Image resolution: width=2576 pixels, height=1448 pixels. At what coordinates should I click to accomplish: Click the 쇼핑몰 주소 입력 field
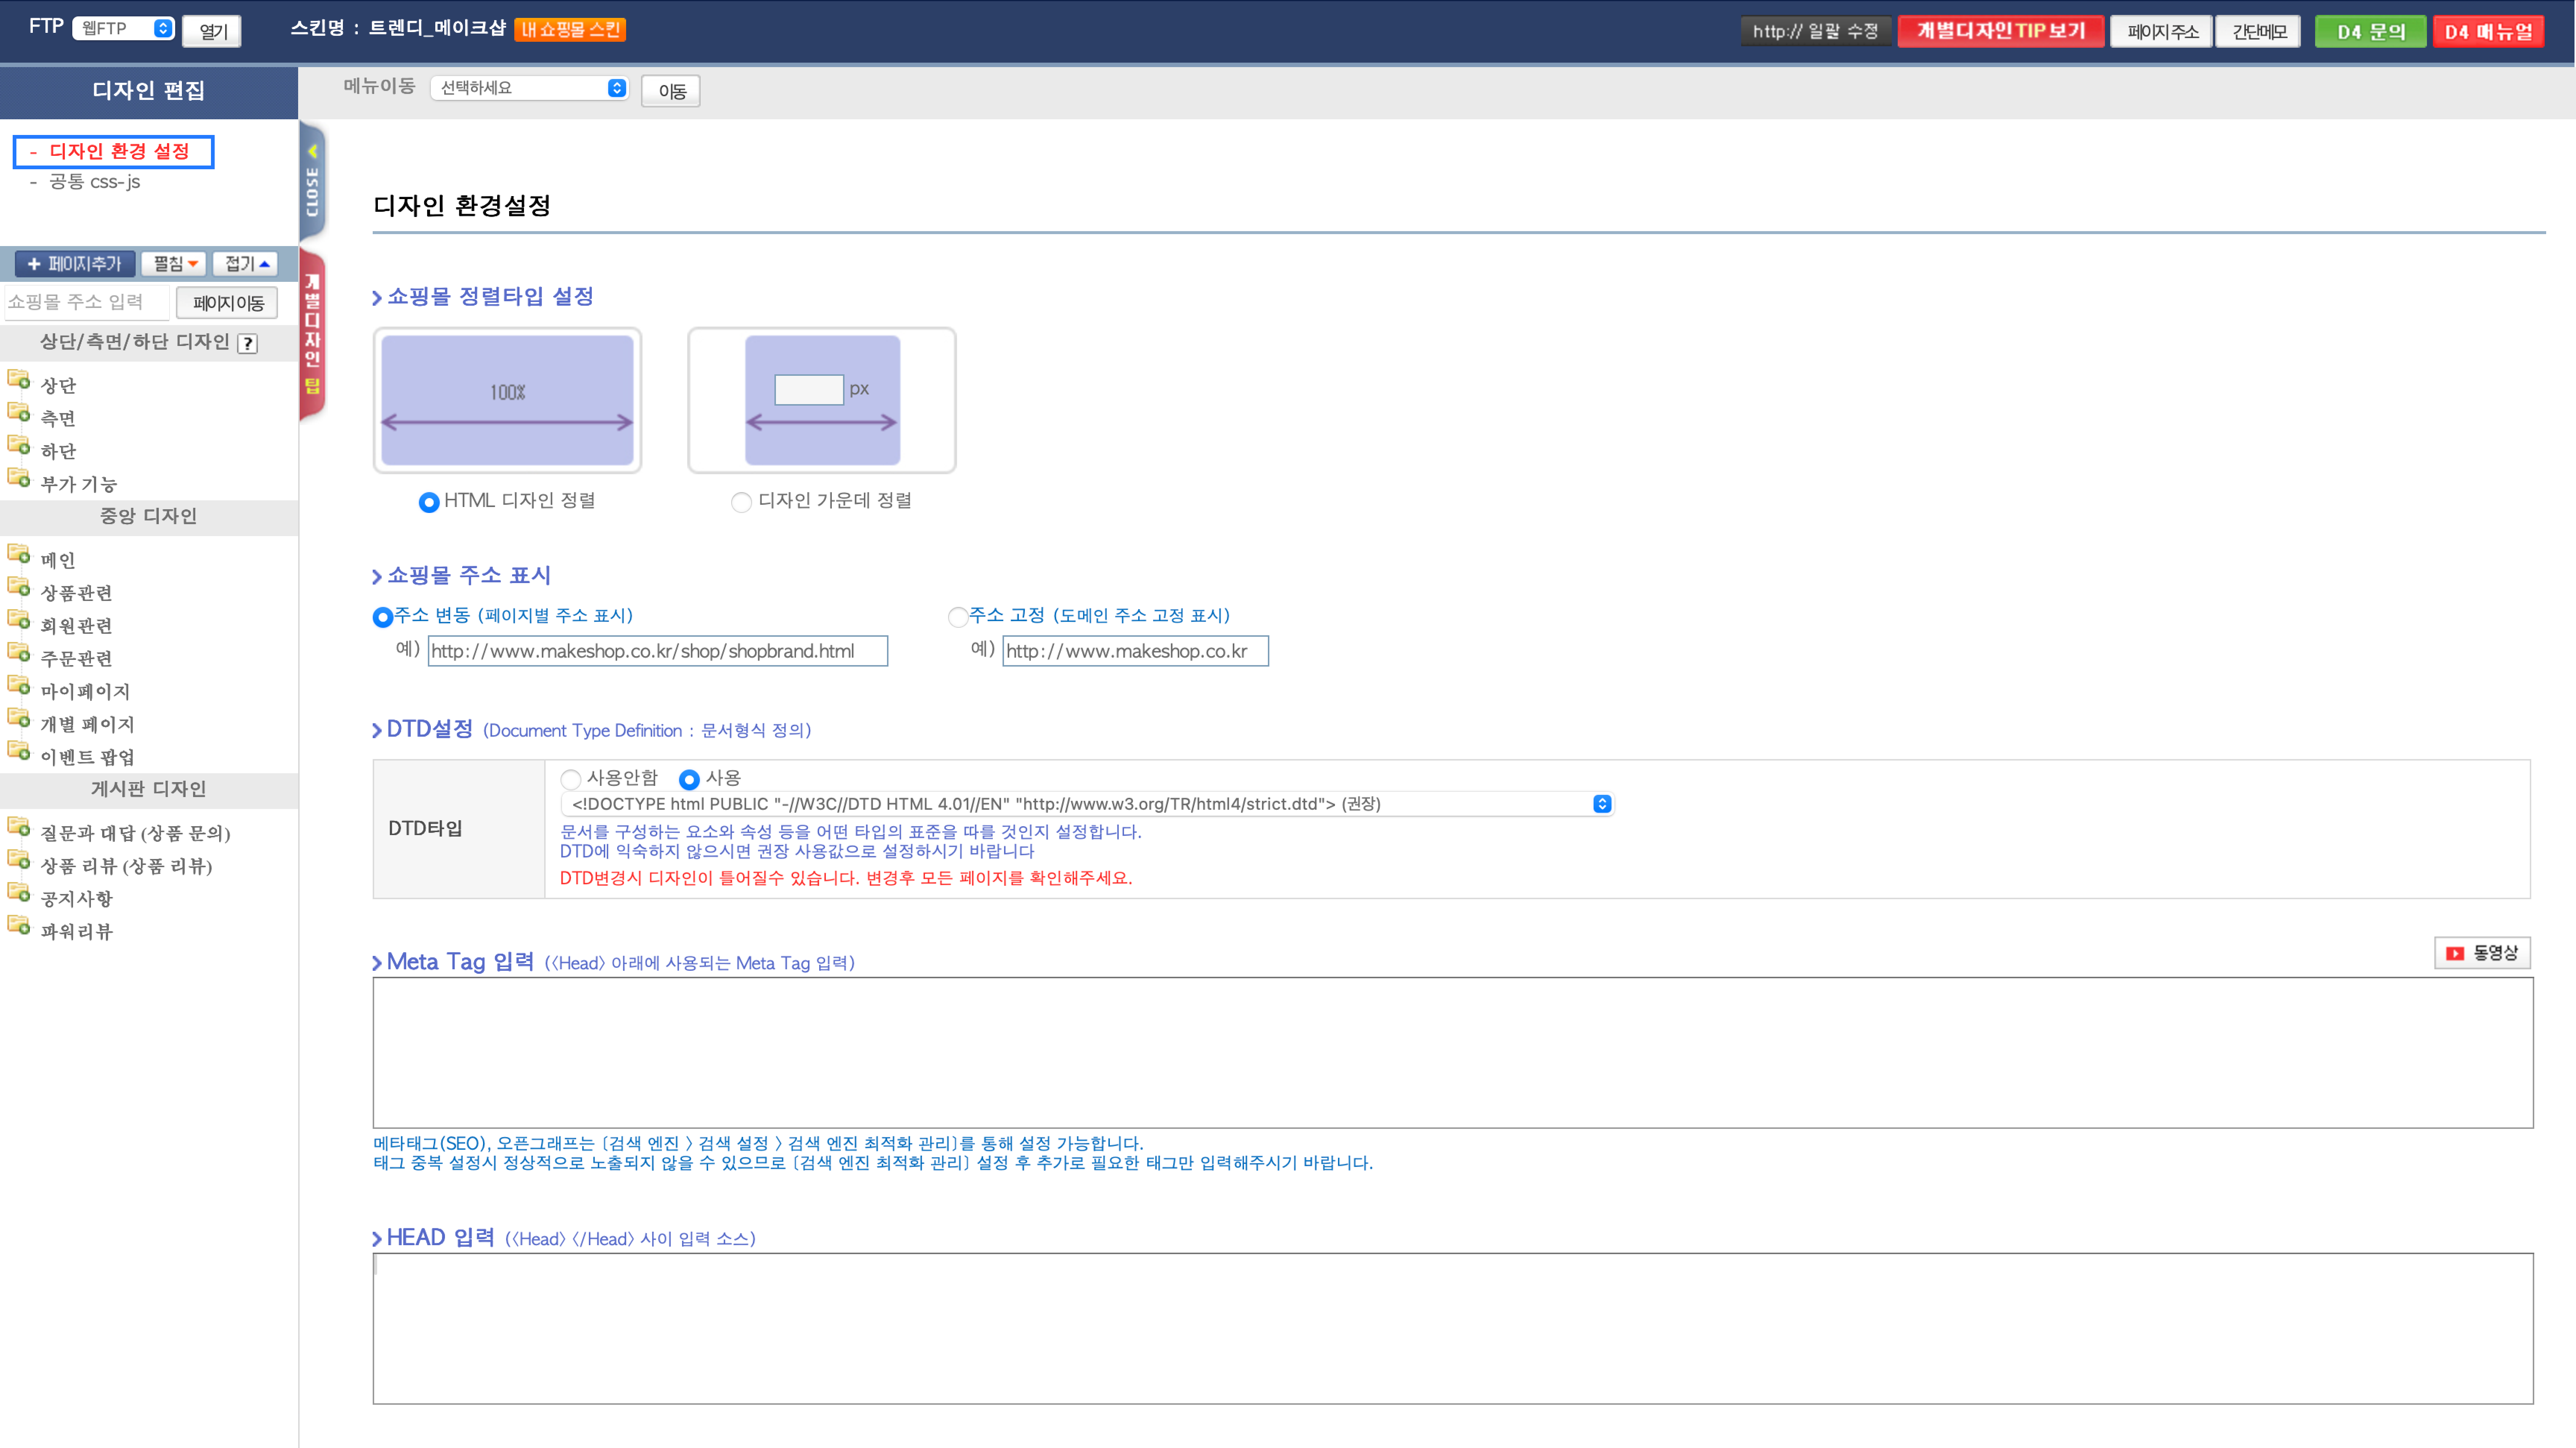86,302
